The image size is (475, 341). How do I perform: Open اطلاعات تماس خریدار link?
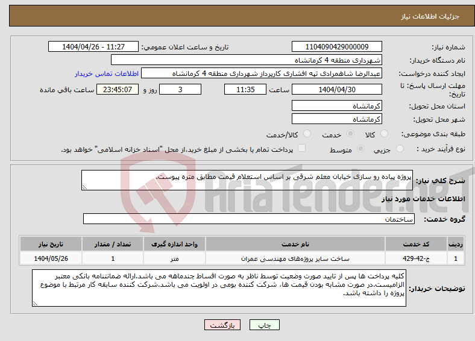[x=107, y=74]
